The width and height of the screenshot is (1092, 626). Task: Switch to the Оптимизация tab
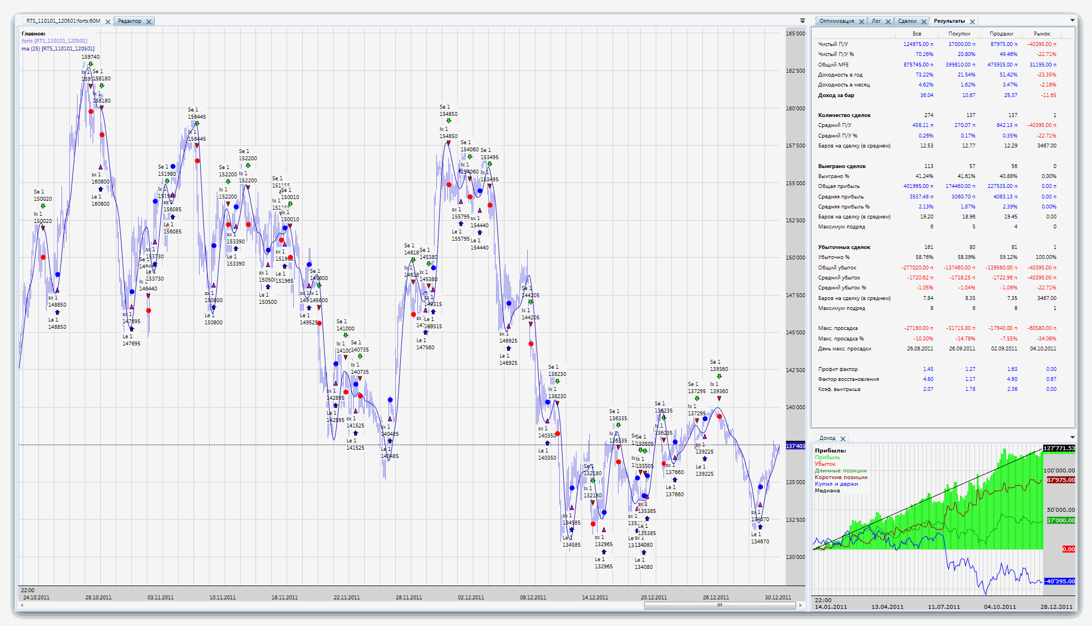(836, 21)
